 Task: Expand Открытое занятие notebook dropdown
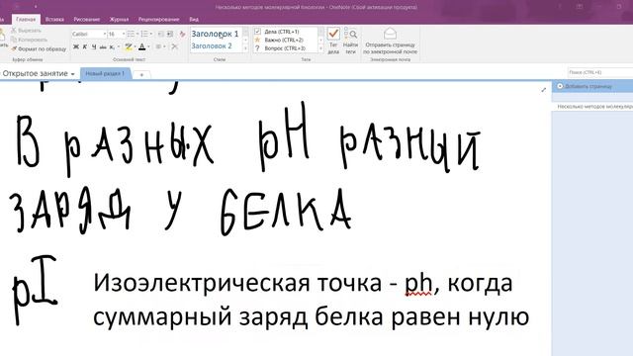coord(72,74)
